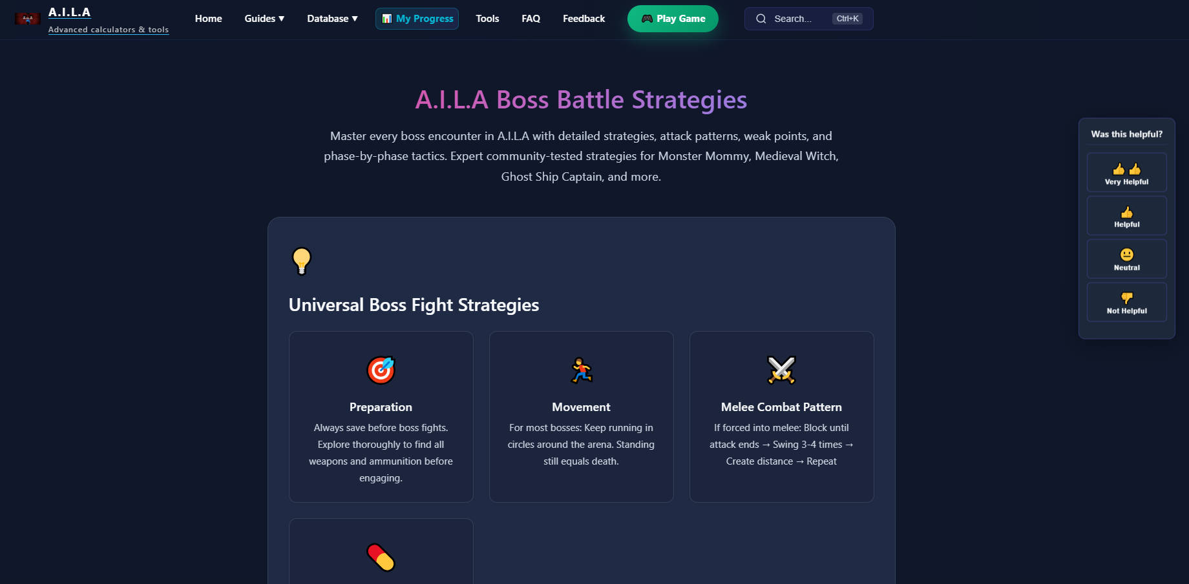The image size is (1189, 584).
Task: Open the Feedback link in navbar
Action: (584, 19)
